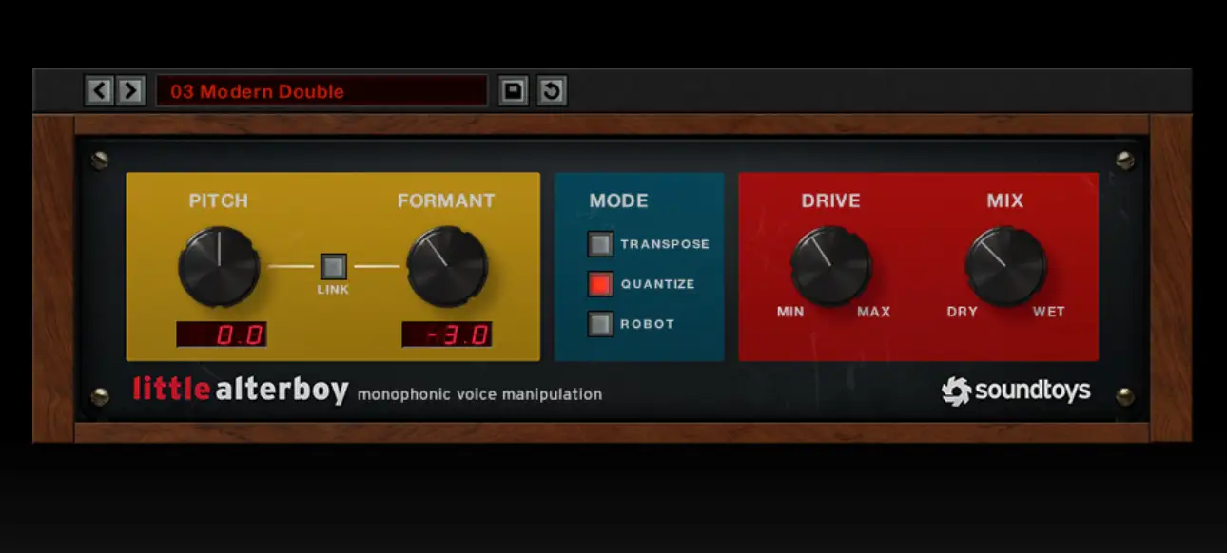This screenshot has width=1227, height=553.
Task: Click the Formant knob
Action: coord(447,266)
